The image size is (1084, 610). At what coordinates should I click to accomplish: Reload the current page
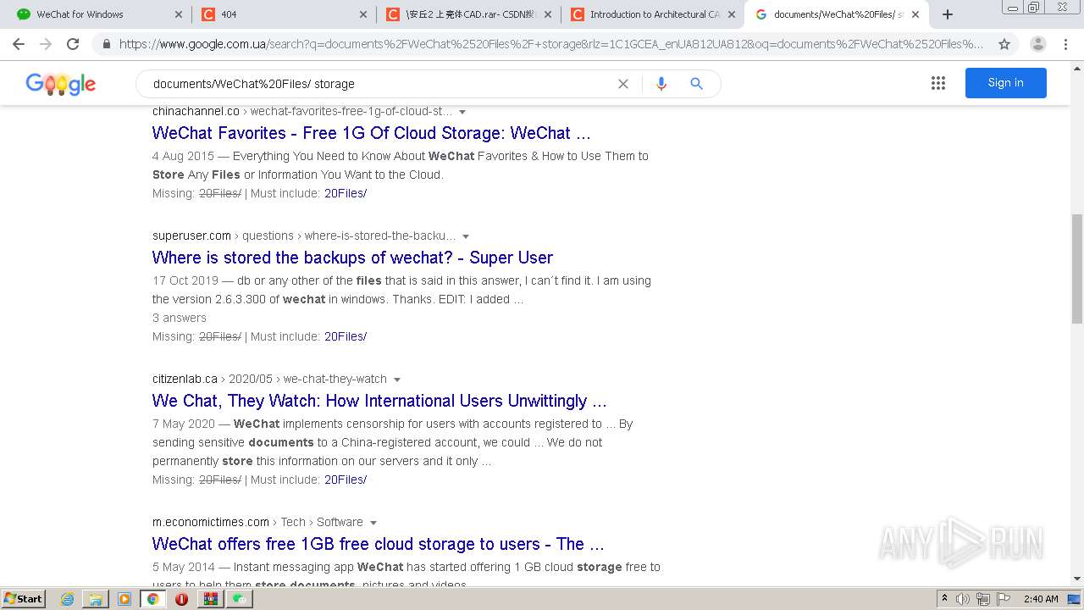coord(73,44)
